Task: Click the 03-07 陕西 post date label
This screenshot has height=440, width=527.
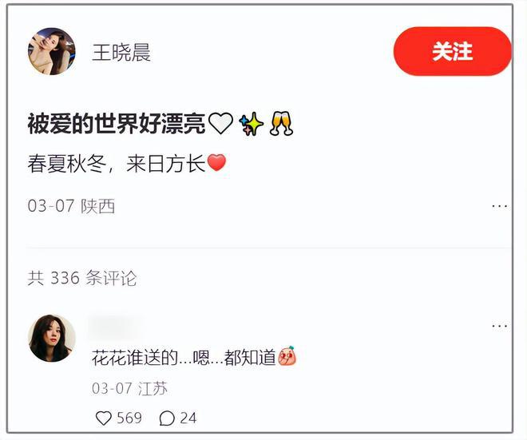Action: pyautogui.click(x=71, y=206)
